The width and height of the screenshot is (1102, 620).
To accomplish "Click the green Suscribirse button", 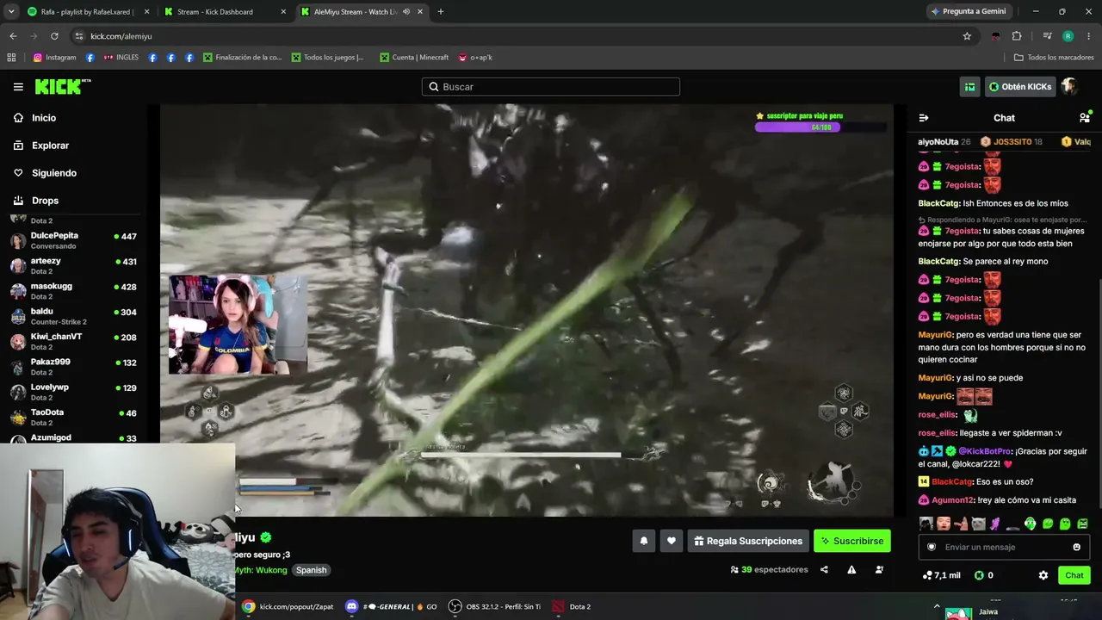I will (x=852, y=541).
